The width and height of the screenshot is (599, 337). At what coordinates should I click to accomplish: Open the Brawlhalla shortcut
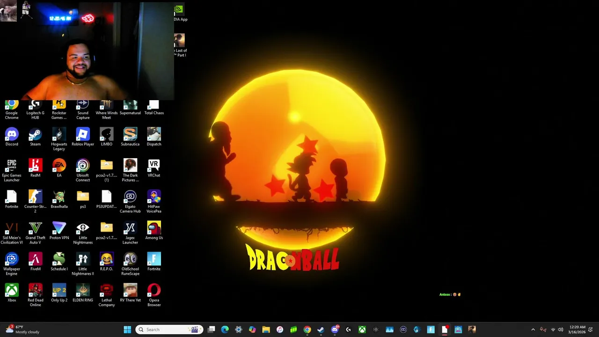[59, 200]
